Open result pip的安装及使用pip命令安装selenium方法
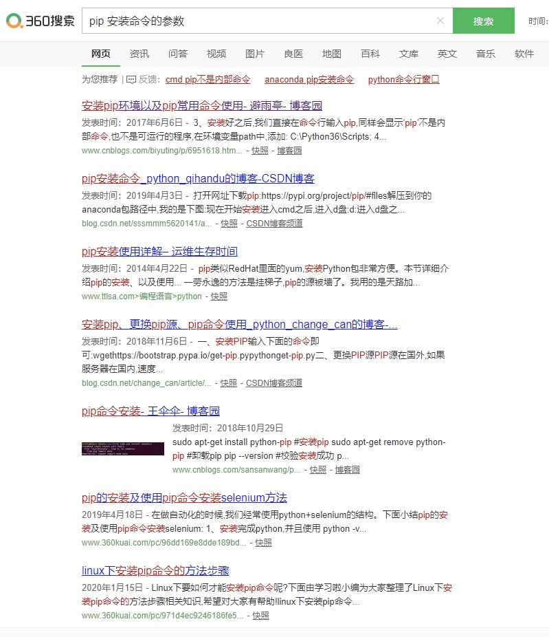This screenshot has height=637, width=549. pos(184,497)
